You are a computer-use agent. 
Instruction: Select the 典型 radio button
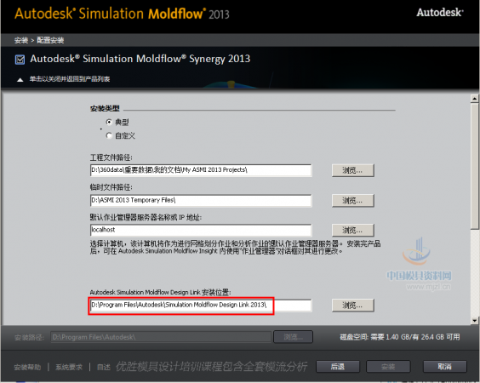click(109, 122)
